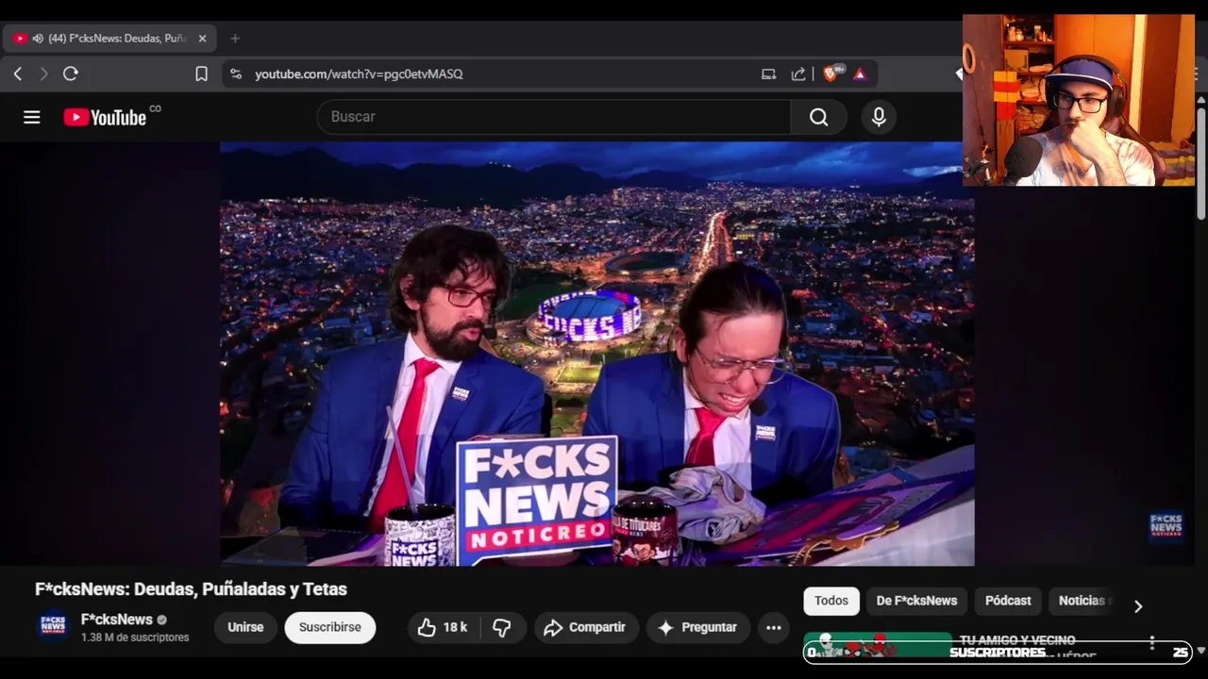1208x679 pixels.
Task: Open Brave Shields lion icon
Action: pyautogui.click(x=831, y=74)
